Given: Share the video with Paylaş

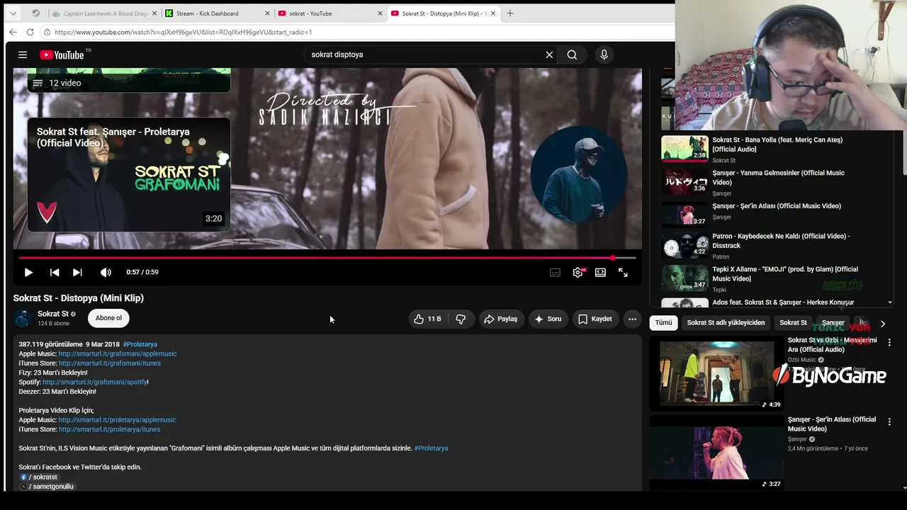Looking at the screenshot, I should tap(501, 319).
